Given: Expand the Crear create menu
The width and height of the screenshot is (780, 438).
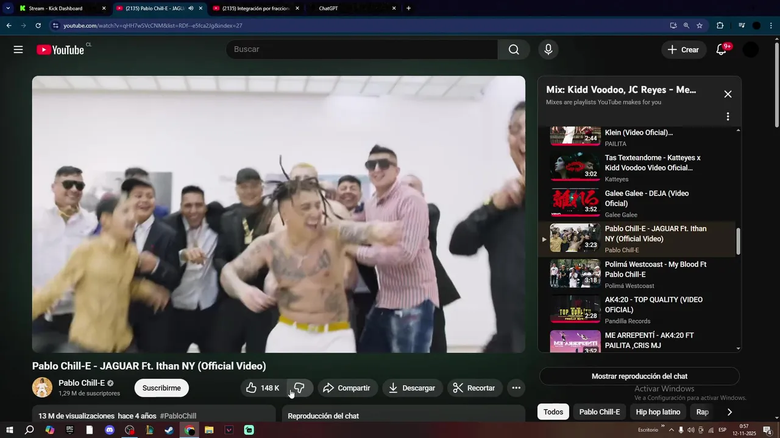Looking at the screenshot, I should click(684, 50).
